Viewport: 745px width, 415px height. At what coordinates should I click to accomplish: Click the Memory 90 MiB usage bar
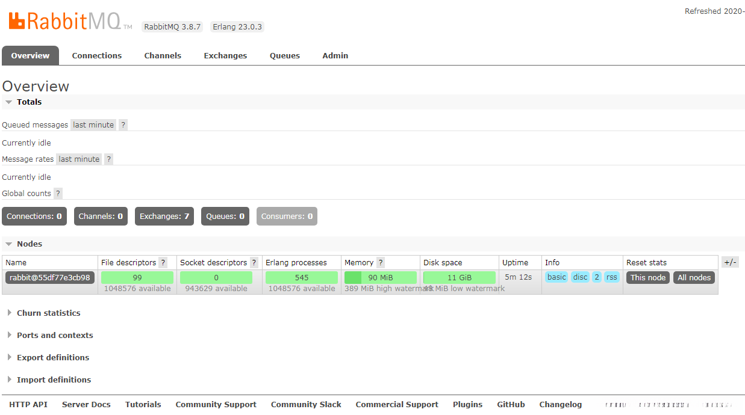pyautogui.click(x=381, y=278)
